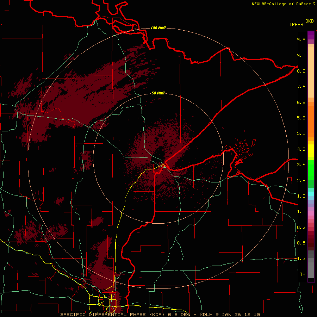Click the 6.6 value on color scale
The height and width of the screenshot is (317, 317).
(x=301, y=102)
